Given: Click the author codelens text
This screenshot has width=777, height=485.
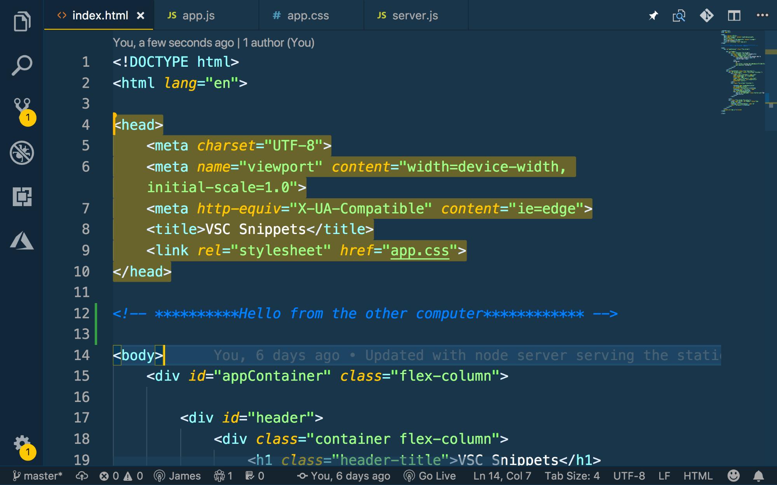Looking at the screenshot, I should (x=214, y=43).
